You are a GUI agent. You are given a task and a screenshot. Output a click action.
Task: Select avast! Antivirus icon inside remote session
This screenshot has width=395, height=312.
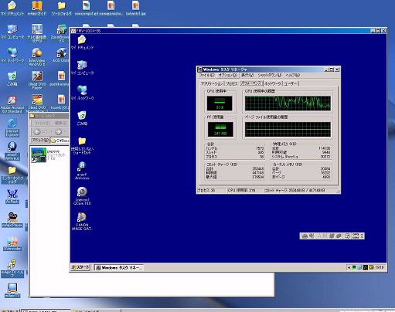click(x=82, y=171)
